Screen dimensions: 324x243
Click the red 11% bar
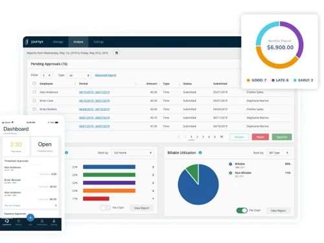pos(96,199)
